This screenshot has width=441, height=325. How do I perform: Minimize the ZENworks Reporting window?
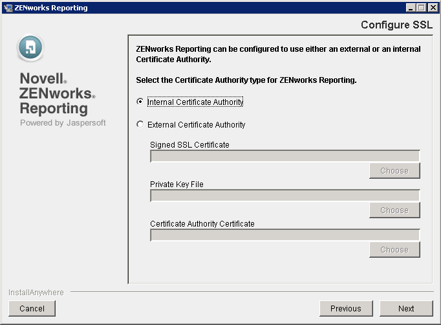(411, 8)
